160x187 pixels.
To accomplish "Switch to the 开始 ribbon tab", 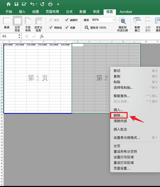I will point(9,12).
